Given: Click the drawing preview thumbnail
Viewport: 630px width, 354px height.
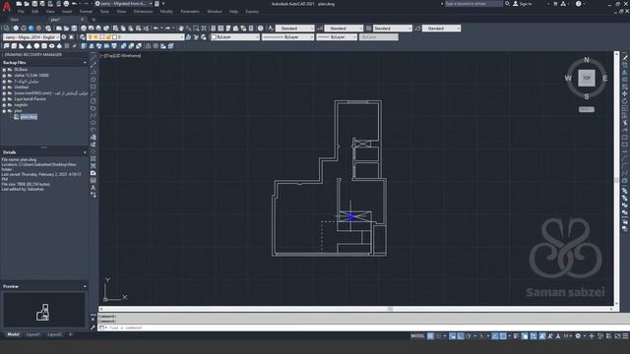Looking at the screenshot, I should [x=44, y=310].
